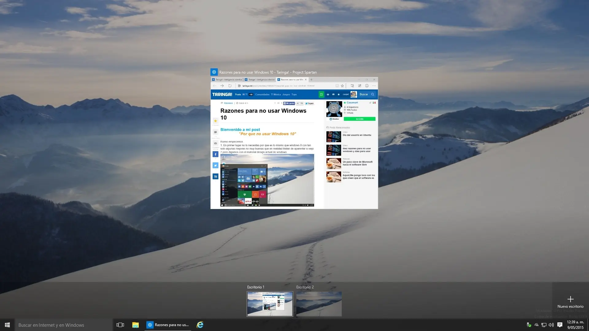
Task: Click the favorites star in the address bar
Action: pyautogui.click(x=342, y=86)
